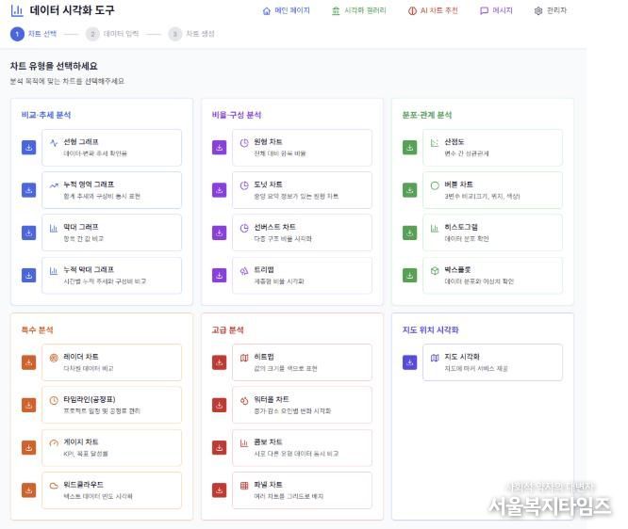Choose the 도넛 차트 card

click(302, 190)
